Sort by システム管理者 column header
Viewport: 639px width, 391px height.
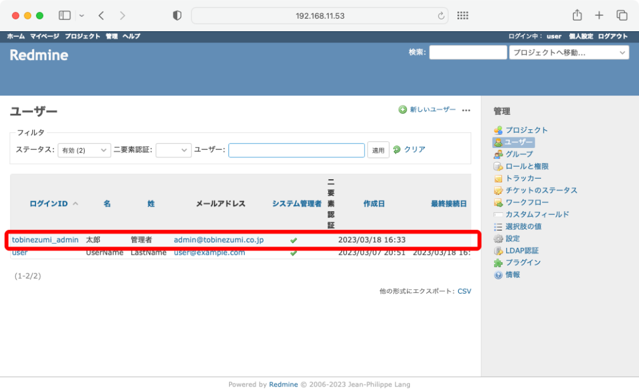[x=296, y=204]
